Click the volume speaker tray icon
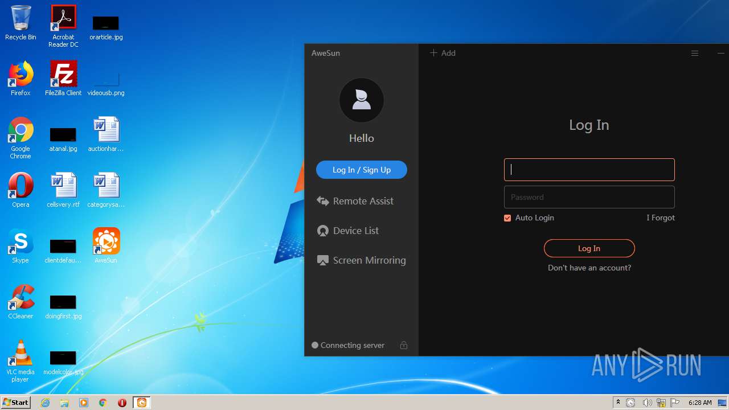The height and width of the screenshot is (410, 729). (647, 403)
